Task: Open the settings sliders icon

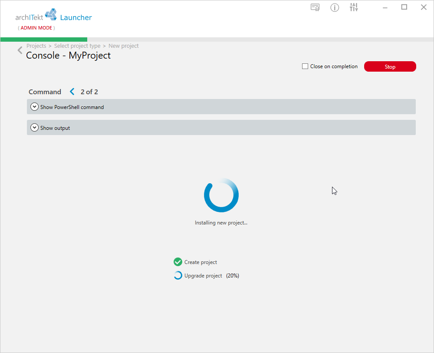Action: point(354,7)
